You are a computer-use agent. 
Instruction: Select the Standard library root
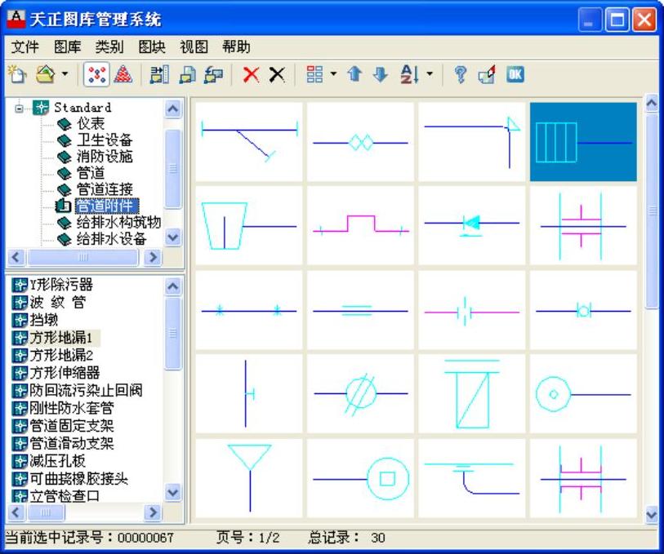point(82,108)
